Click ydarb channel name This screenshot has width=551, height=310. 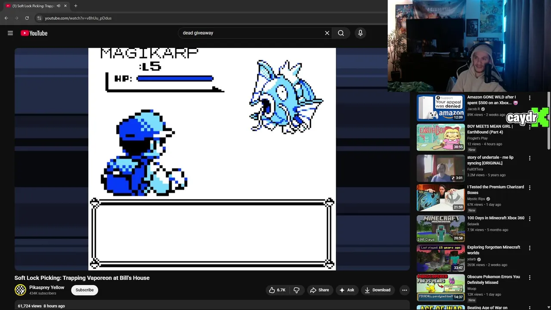(x=471, y=259)
